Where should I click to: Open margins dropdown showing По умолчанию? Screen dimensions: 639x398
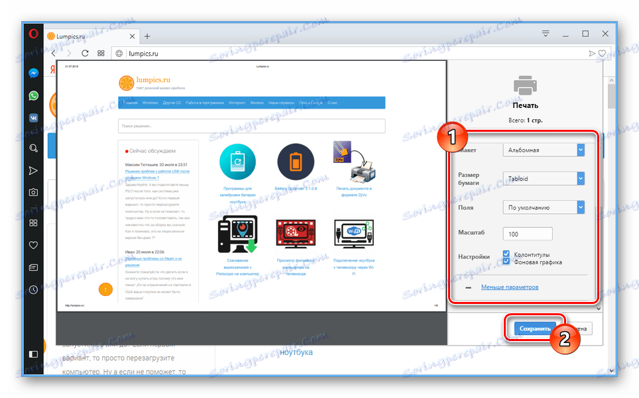544,207
